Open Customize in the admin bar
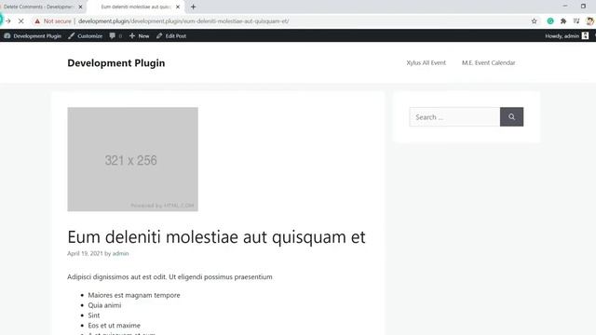Image resolution: width=596 pixels, height=335 pixels. pos(86,35)
